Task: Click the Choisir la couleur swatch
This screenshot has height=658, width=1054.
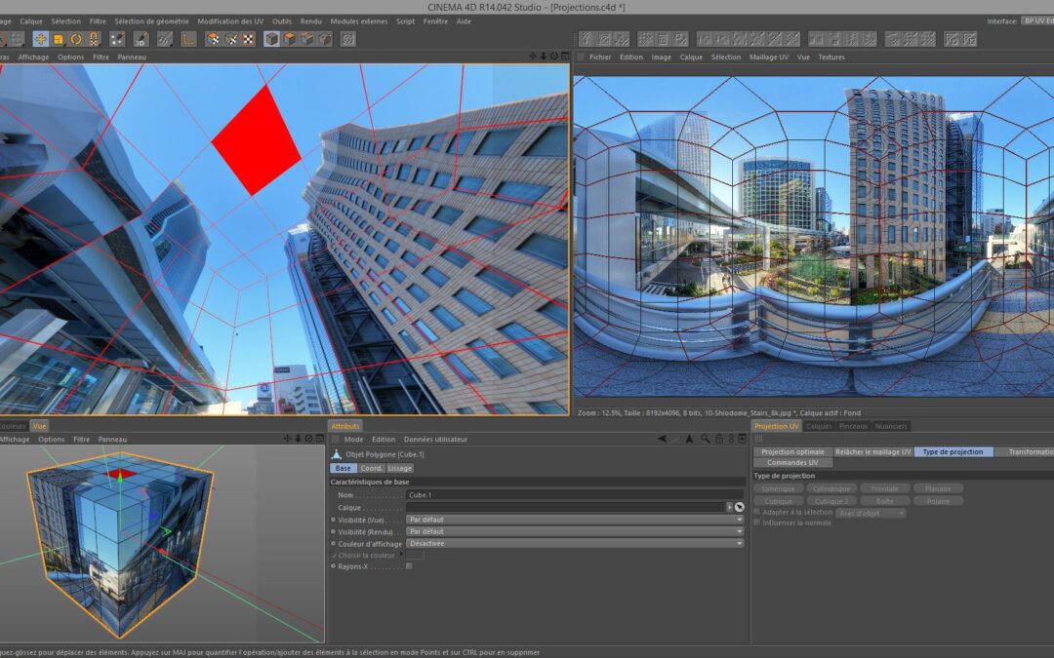Action: (415, 555)
